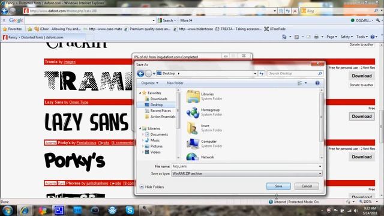Click the Search Desktop box
Screen dimensions: 384x216
click(295, 73)
